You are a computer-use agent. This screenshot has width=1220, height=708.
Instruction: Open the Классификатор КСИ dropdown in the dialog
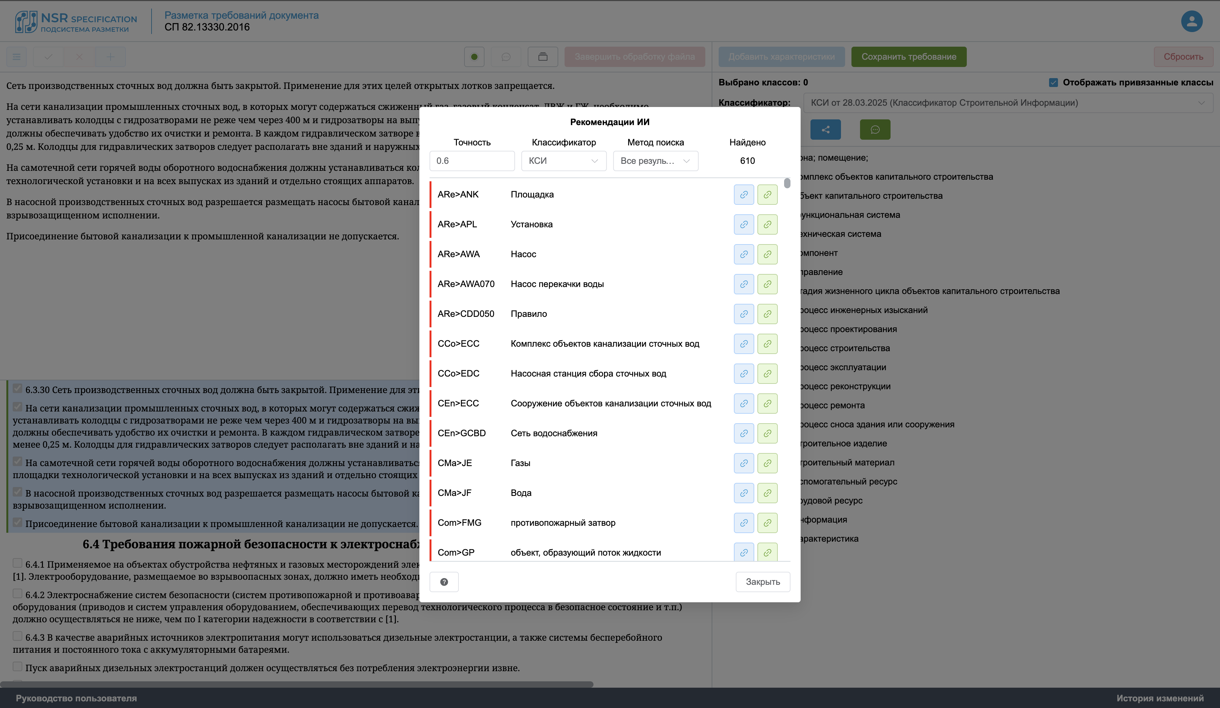564,161
